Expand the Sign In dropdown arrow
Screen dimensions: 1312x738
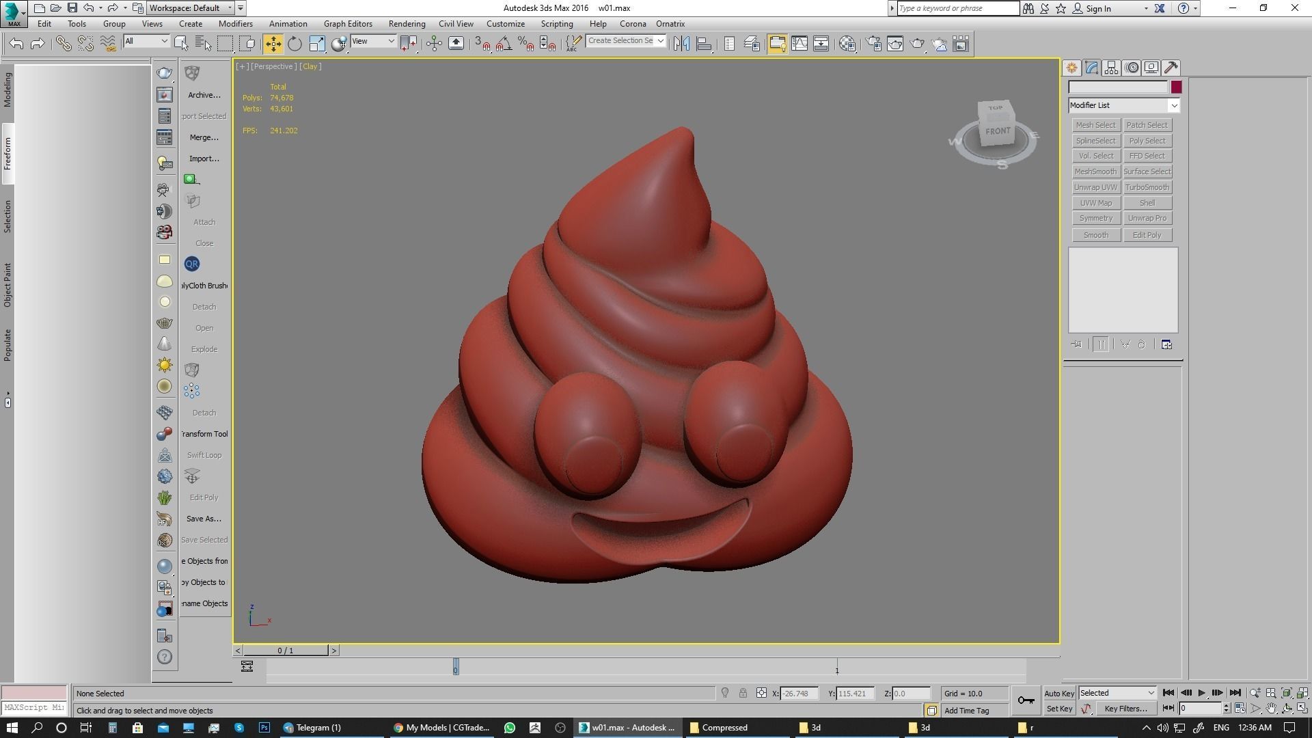coord(1146,9)
